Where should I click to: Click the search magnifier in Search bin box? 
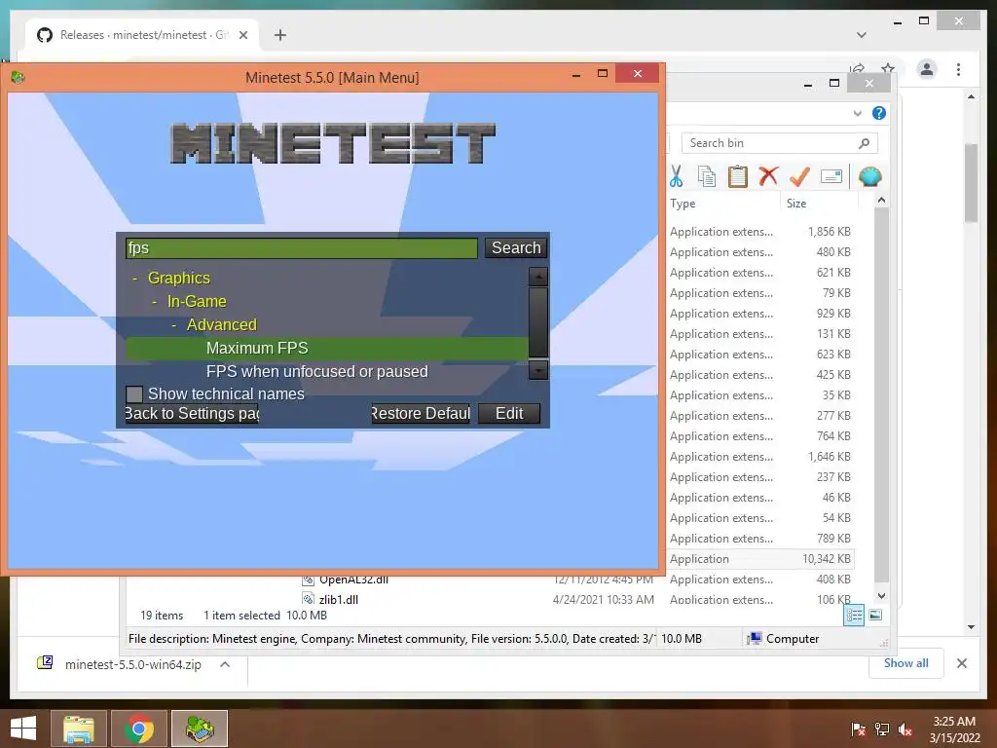click(x=864, y=143)
